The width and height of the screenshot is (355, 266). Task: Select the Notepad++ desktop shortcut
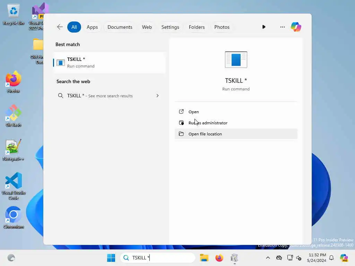coord(14,150)
